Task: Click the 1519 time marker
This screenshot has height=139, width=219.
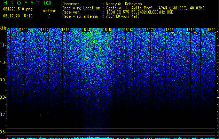Action: pos(191,30)
